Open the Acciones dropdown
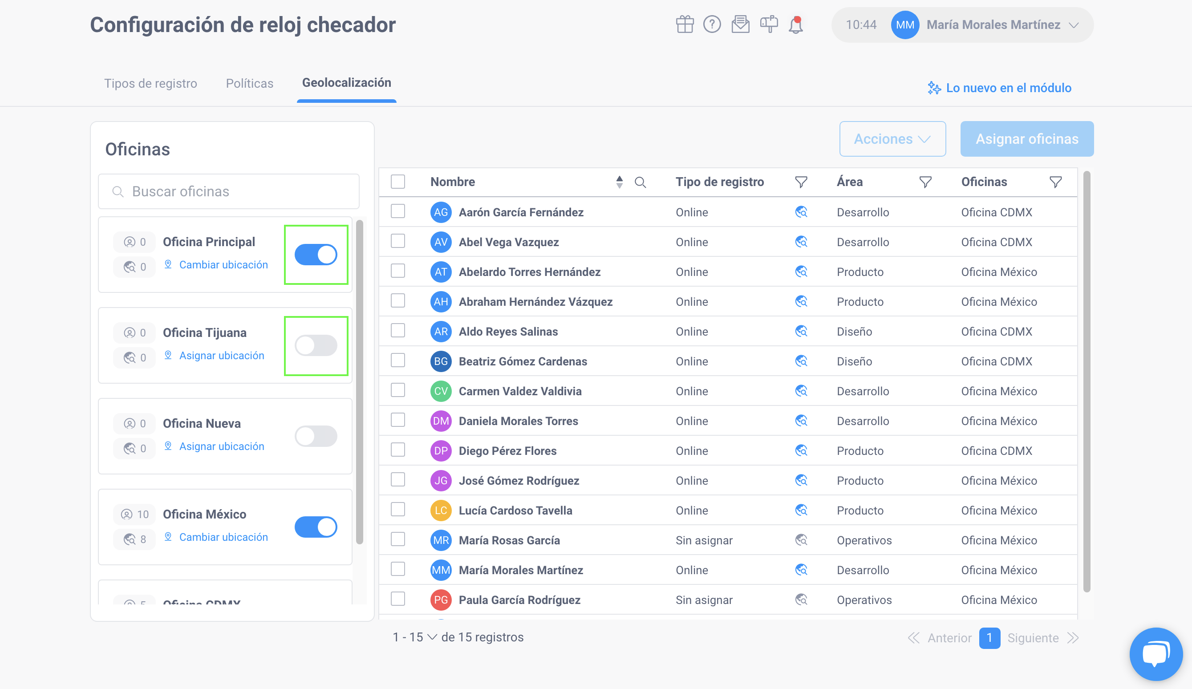The height and width of the screenshot is (689, 1192). (x=892, y=138)
